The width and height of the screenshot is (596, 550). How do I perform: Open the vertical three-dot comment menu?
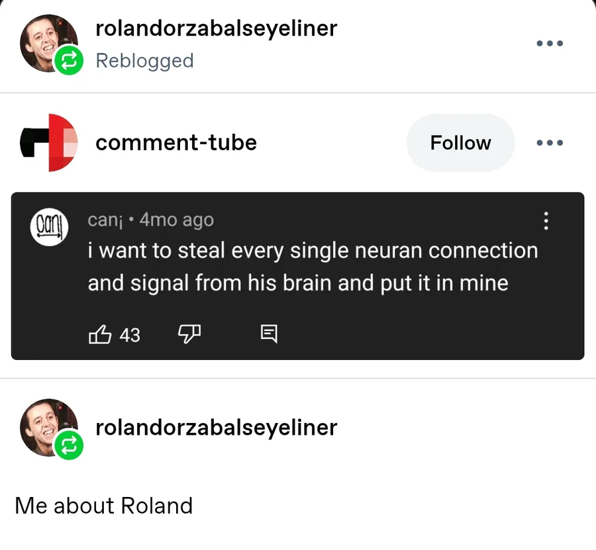[x=546, y=220]
